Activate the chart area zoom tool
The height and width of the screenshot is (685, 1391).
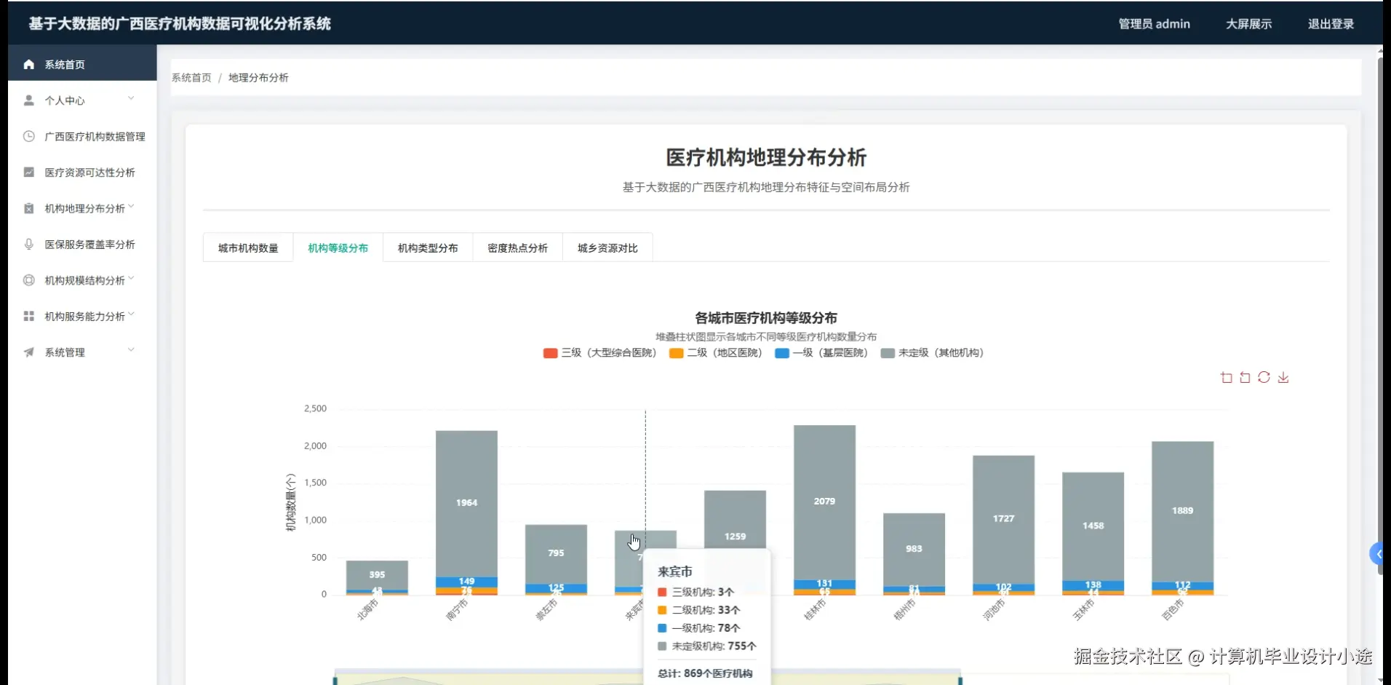click(x=1227, y=377)
